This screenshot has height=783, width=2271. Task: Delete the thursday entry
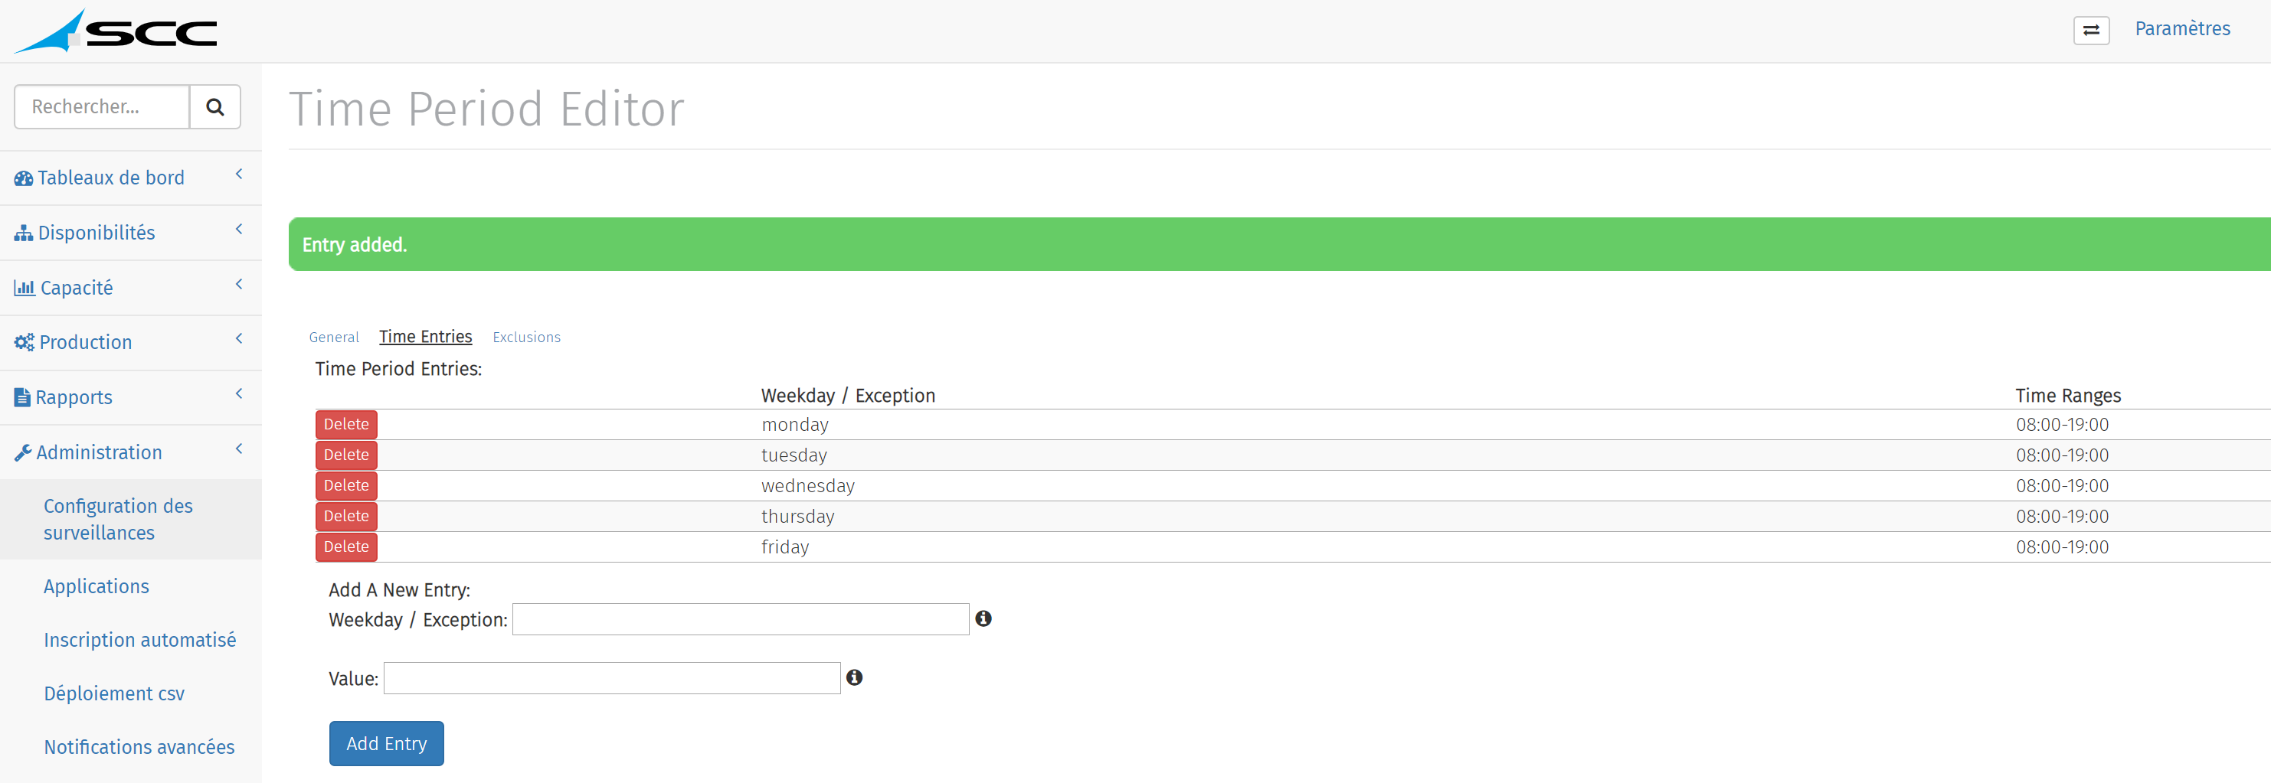[x=346, y=516]
